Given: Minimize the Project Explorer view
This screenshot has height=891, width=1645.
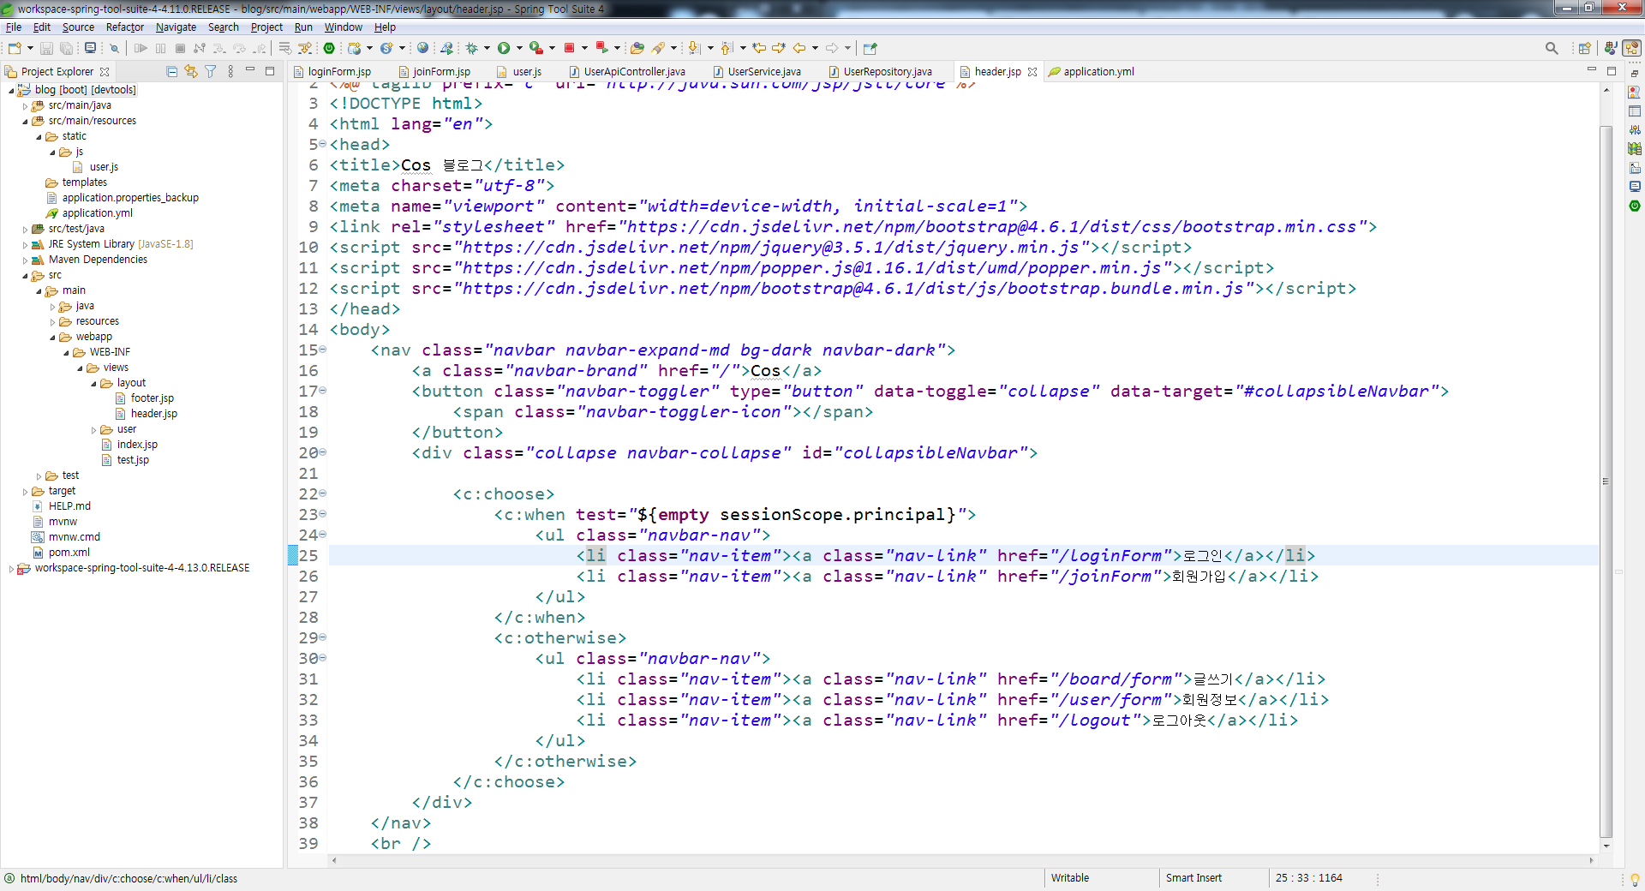Looking at the screenshot, I should (250, 69).
